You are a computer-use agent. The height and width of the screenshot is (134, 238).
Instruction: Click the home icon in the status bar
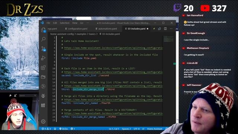[x=55, y=129]
